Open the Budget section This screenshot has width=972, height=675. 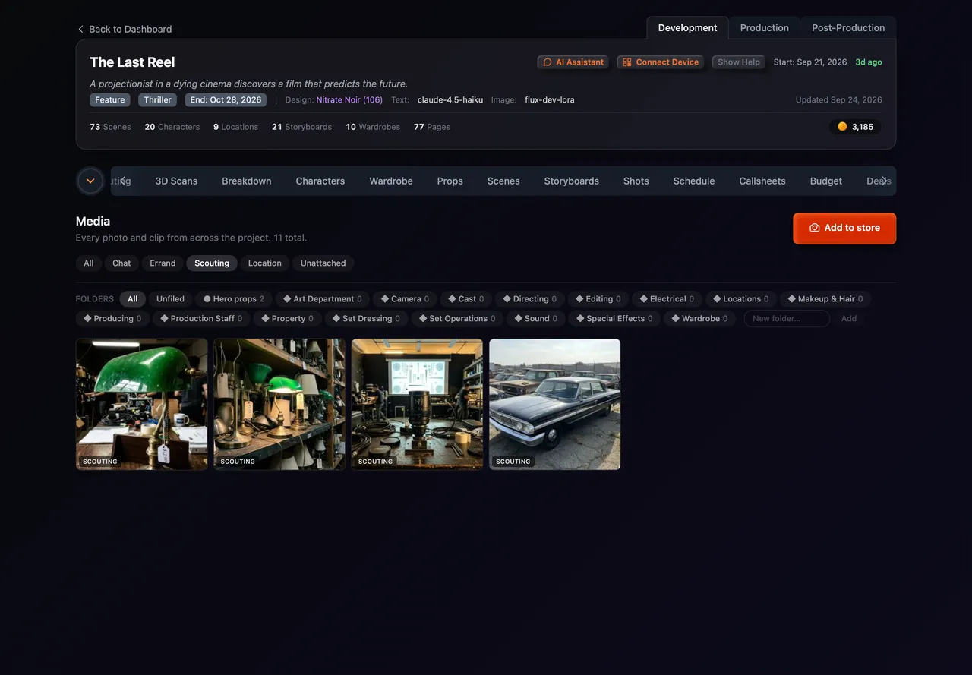click(x=825, y=181)
